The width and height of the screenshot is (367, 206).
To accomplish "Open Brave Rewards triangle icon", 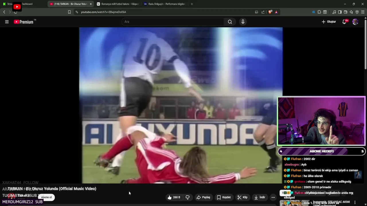I will pyautogui.click(x=276, y=12).
